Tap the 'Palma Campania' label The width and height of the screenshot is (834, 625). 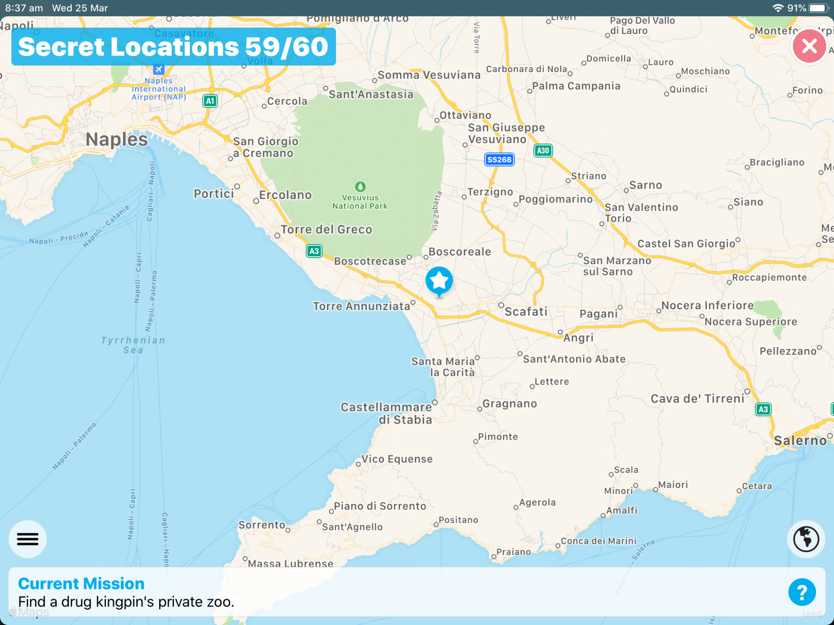[576, 86]
